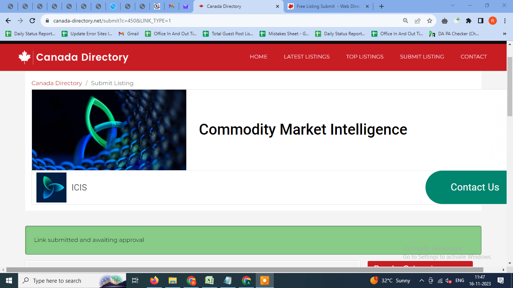View site information via the padlock icon

click(x=47, y=21)
